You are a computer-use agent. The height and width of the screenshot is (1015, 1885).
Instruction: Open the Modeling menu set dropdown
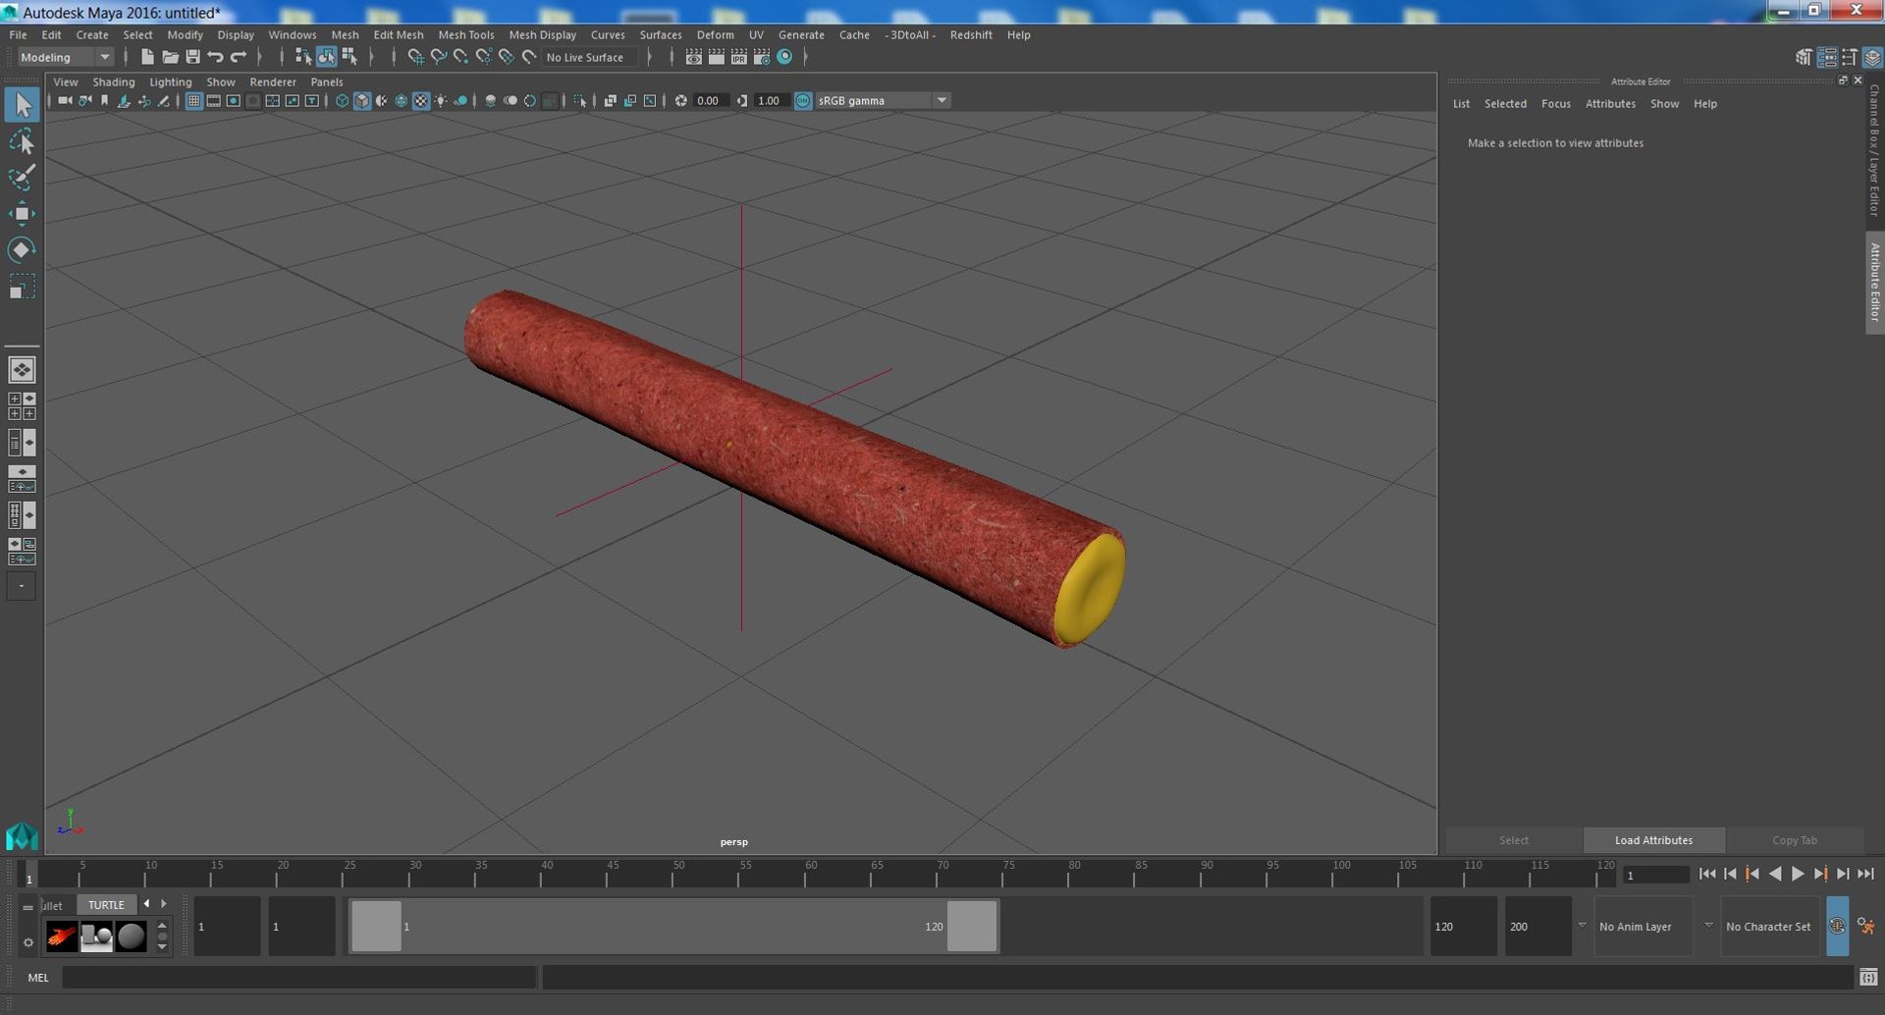click(66, 57)
